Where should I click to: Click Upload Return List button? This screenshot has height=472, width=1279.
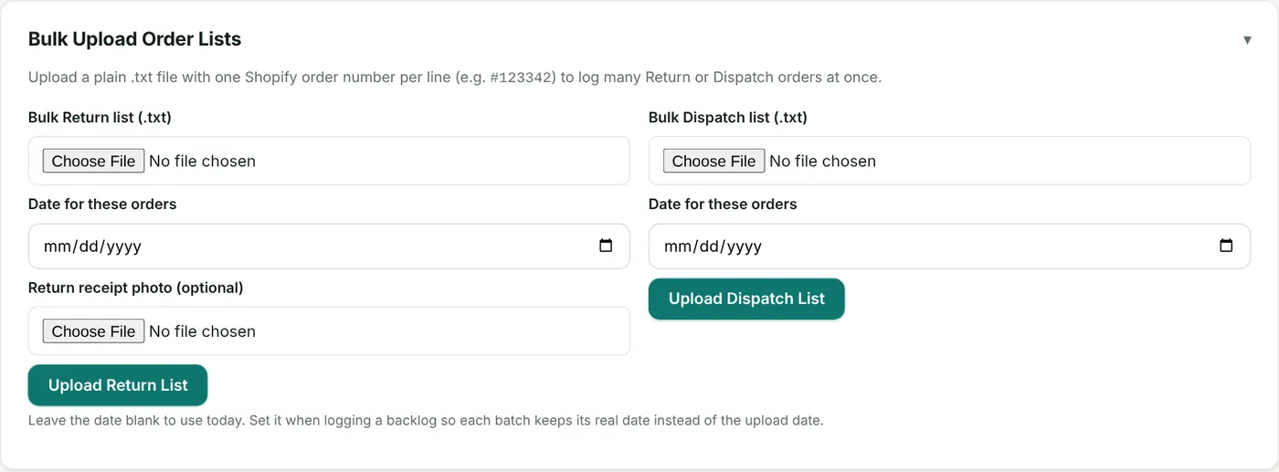(x=118, y=385)
